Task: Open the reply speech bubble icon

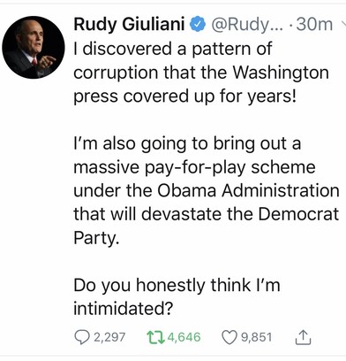Action: [82, 337]
